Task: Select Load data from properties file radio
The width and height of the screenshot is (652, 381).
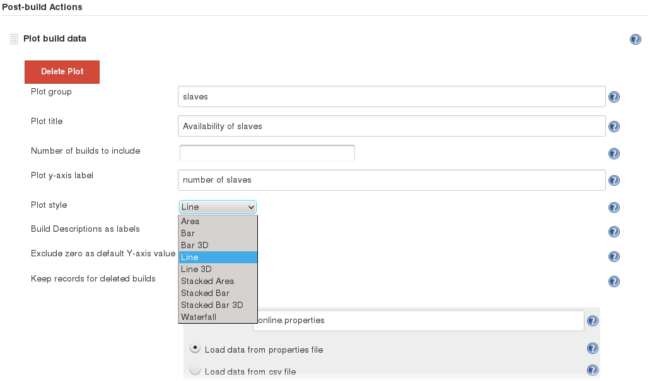Action: (195, 348)
